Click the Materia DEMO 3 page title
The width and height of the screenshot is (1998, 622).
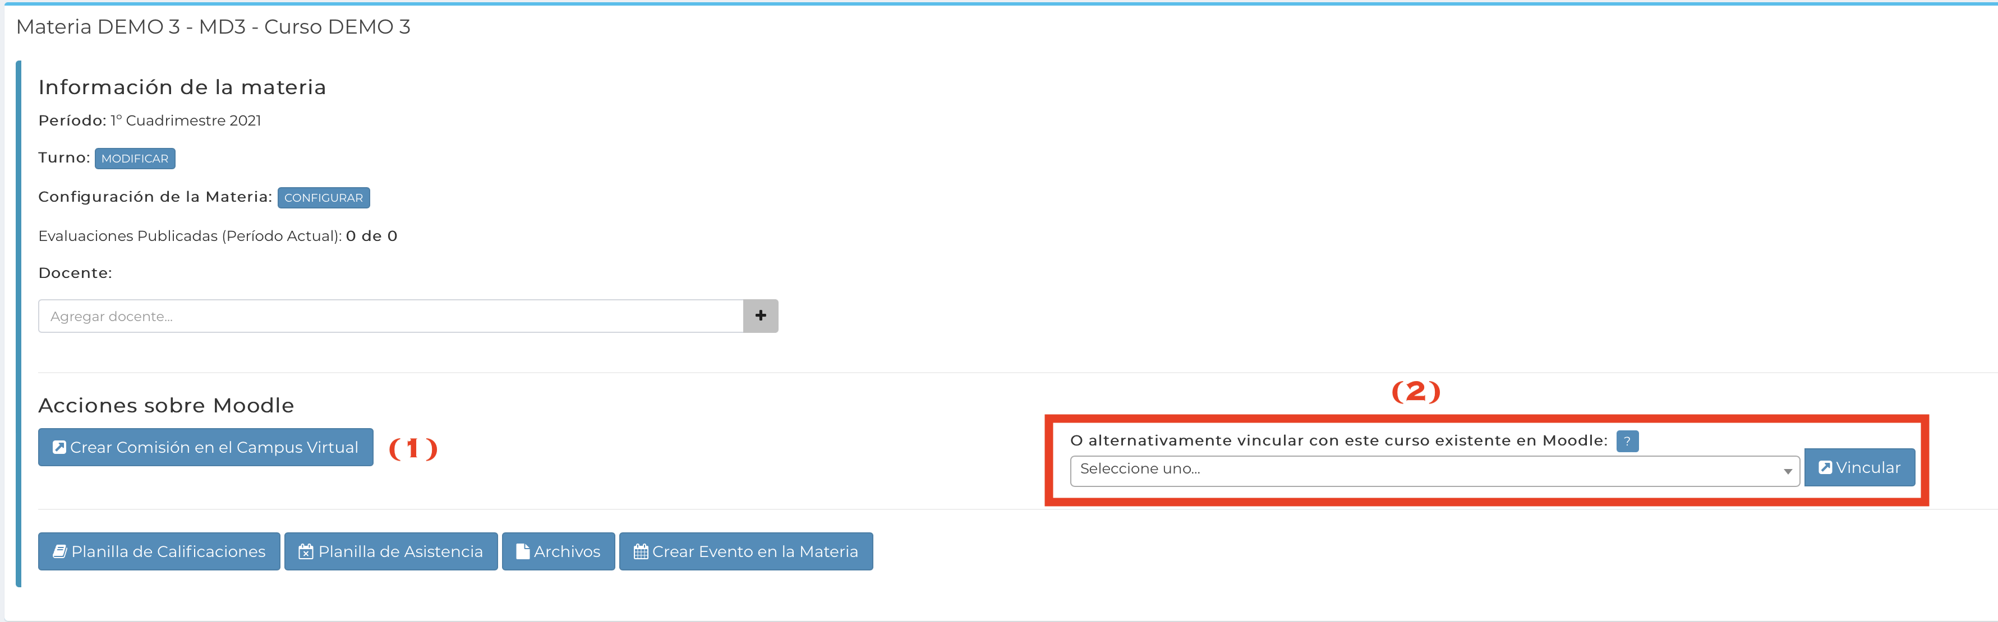point(213,27)
